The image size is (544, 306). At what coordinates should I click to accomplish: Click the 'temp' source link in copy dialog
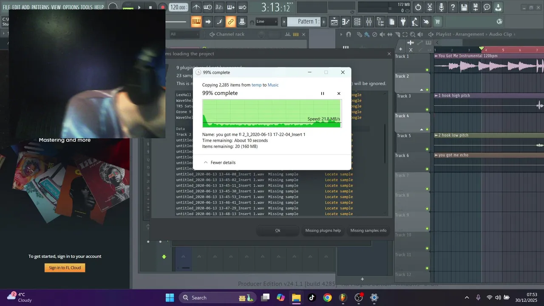[257, 85]
